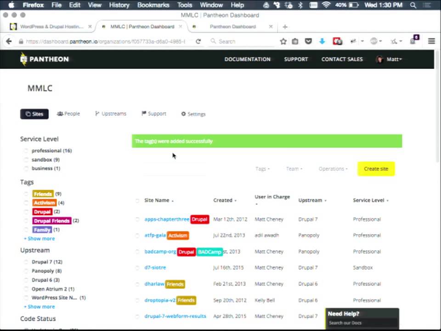
Task: Click the red extension icon in toolbar
Action: tap(337, 41)
